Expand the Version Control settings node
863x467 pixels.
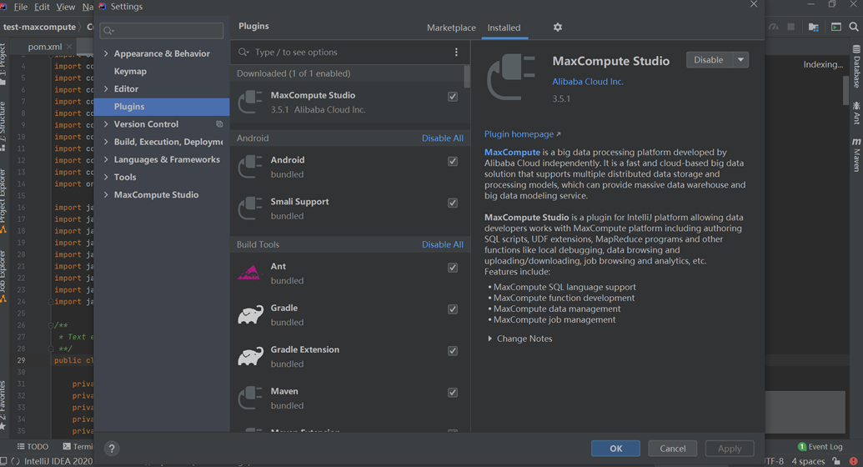click(106, 124)
